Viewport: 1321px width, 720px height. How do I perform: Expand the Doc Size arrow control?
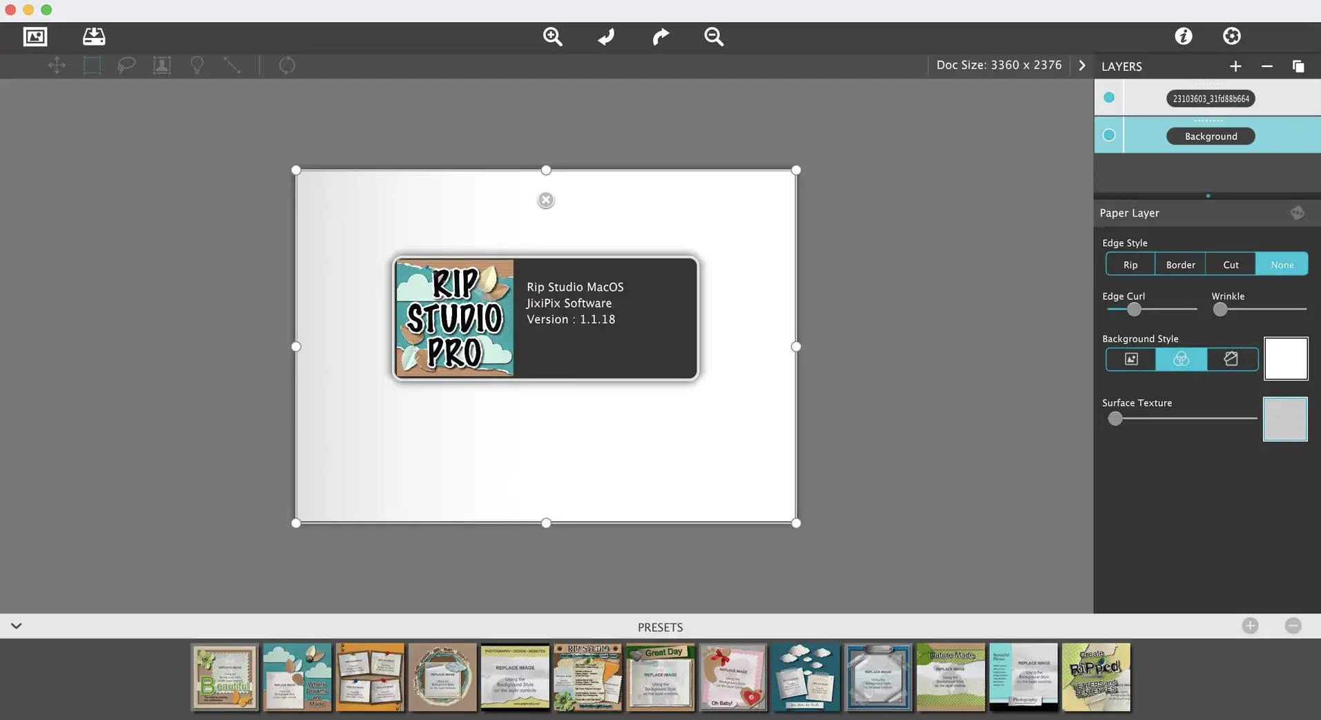pos(1081,65)
